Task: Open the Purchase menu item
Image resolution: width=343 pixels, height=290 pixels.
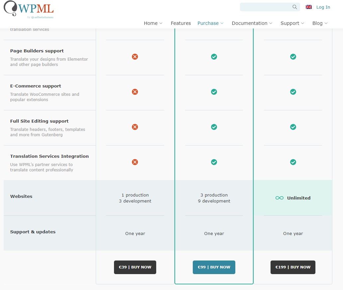Action: [x=208, y=23]
